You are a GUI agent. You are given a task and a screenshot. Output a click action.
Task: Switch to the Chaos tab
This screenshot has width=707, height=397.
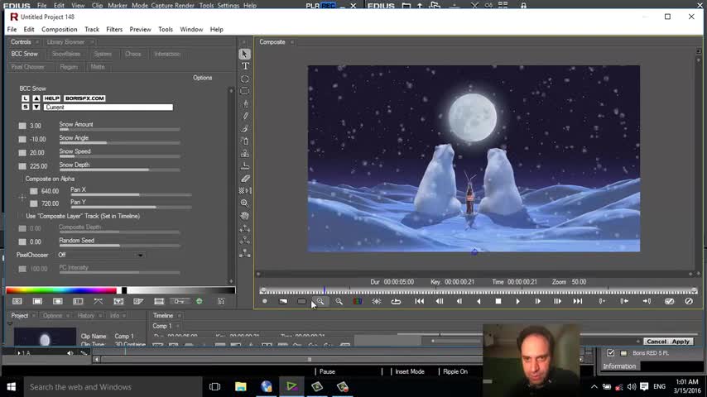point(132,54)
